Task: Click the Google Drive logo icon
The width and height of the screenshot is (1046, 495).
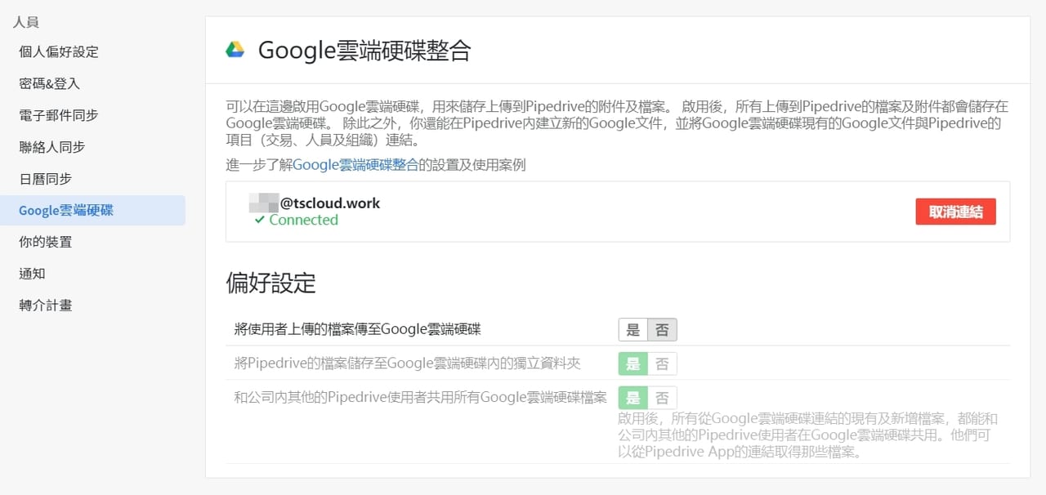Action: (235, 50)
